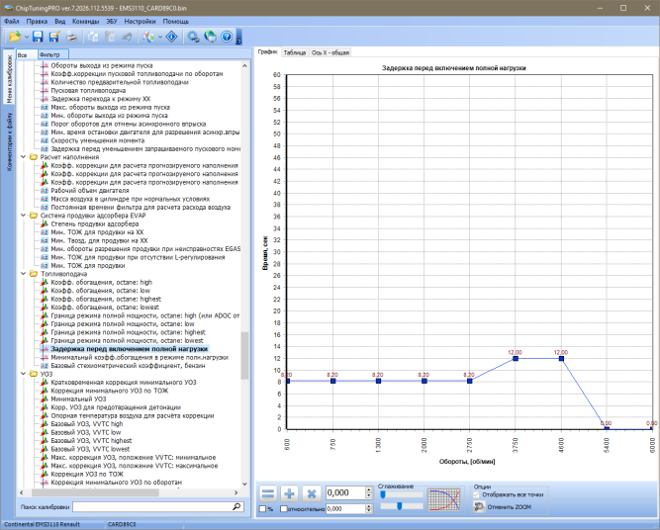Click the lower Сглаживание slider
The width and height of the screenshot is (660, 530).
click(x=402, y=506)
